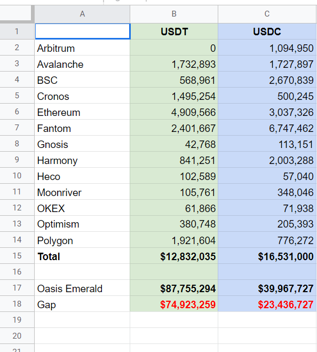317x352 pixels.
Task: Select the Gnosis cell
Action: [82, 144]
